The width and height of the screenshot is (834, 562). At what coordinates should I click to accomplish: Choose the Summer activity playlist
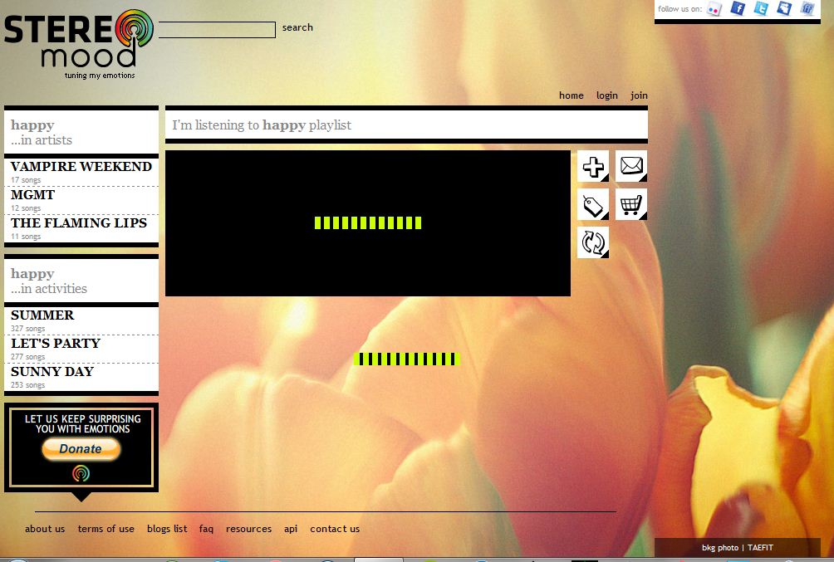point(42,315)
